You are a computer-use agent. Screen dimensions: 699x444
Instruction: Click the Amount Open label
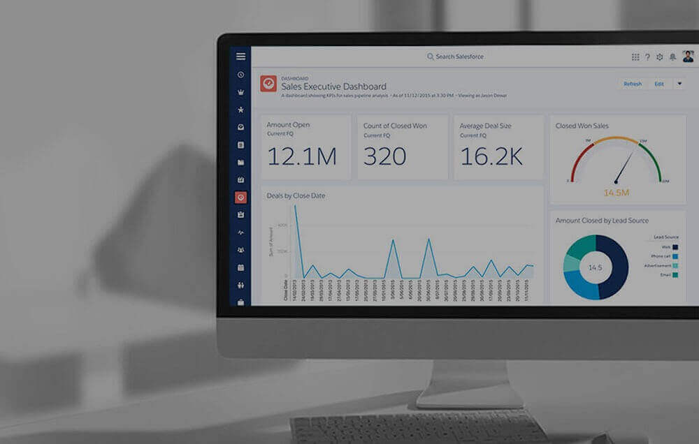click(288, 125)
